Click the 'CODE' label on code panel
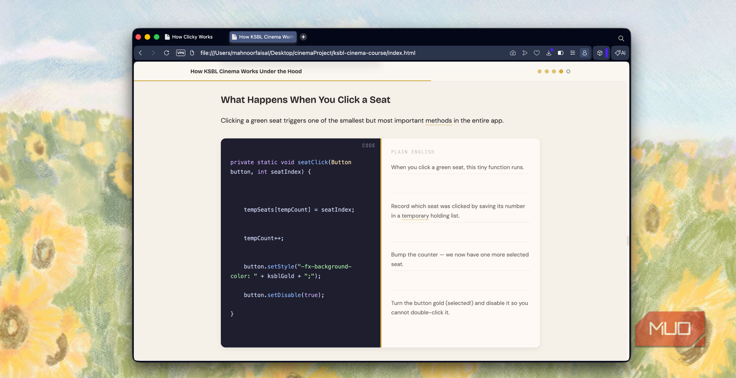The width and height of the screenshot is (736, 378). (368, 146)
